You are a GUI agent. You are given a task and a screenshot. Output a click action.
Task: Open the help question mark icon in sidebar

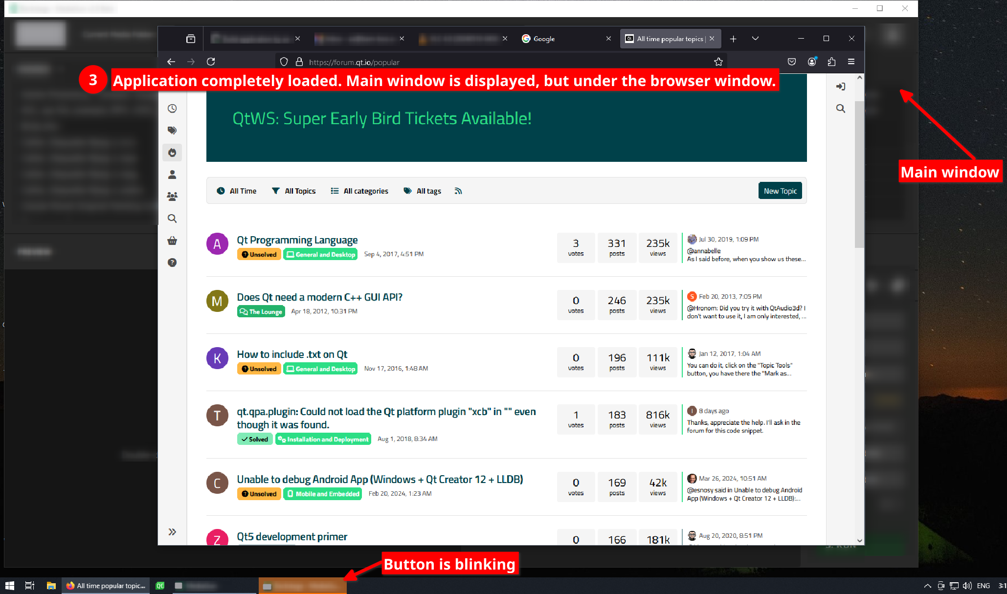pyautogui.click(x=172, y=263)
